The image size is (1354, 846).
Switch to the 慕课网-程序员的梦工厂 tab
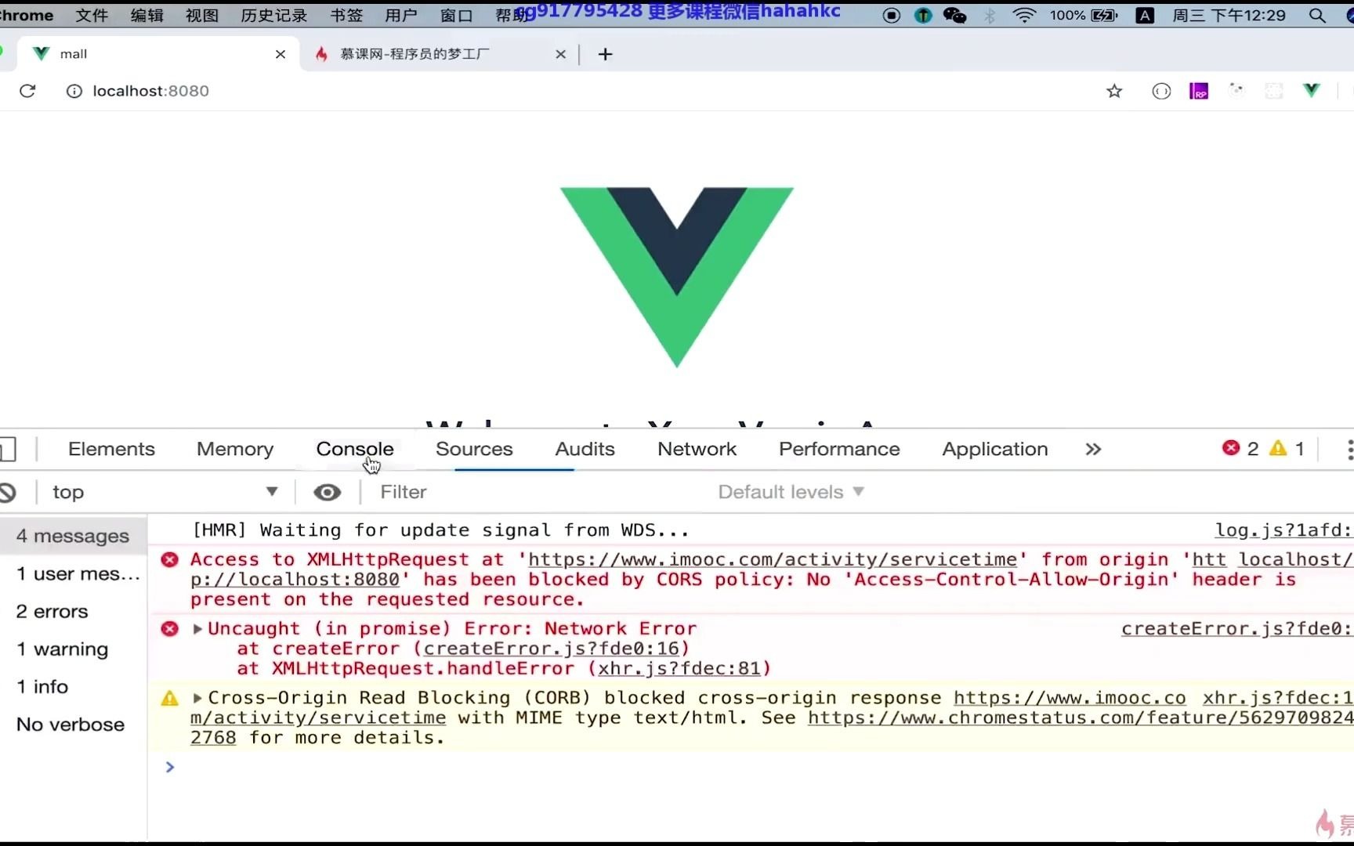(x=415, y=54)
